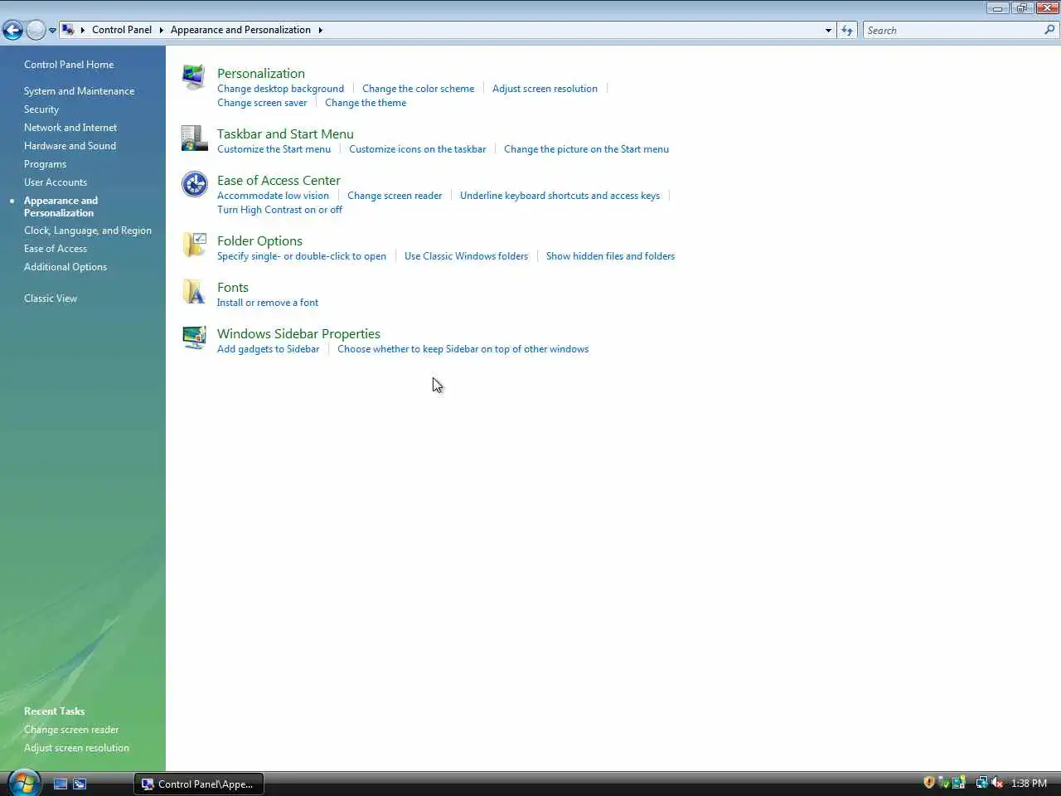The image size is (1061, 796).
Task: Open Clock, Language, and Region category
Action: 88,231
